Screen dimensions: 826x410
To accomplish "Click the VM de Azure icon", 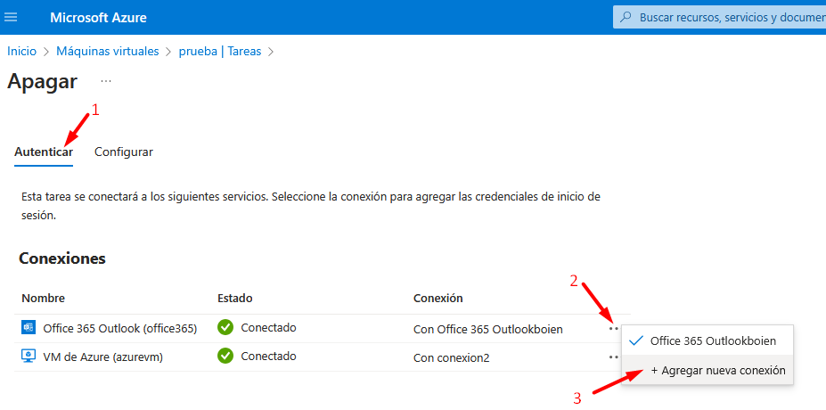I will click(x=28, y=357).
